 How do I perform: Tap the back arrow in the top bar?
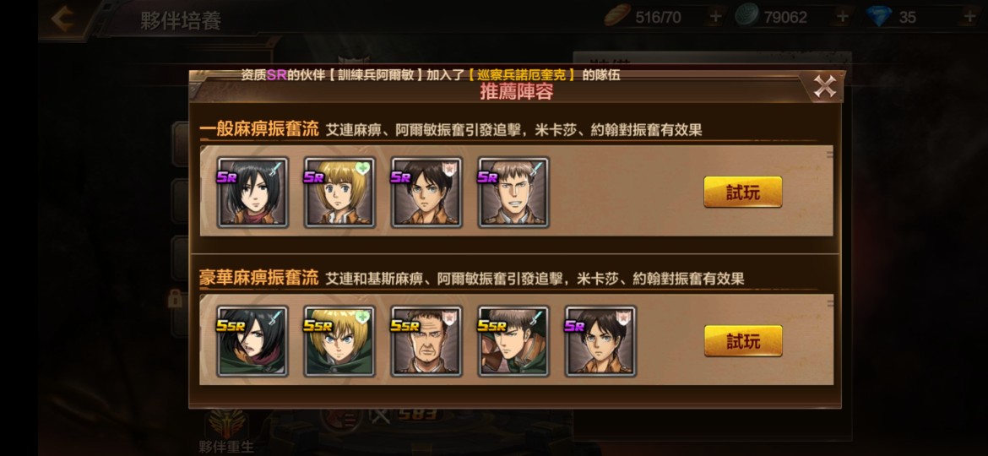point(63,19)
